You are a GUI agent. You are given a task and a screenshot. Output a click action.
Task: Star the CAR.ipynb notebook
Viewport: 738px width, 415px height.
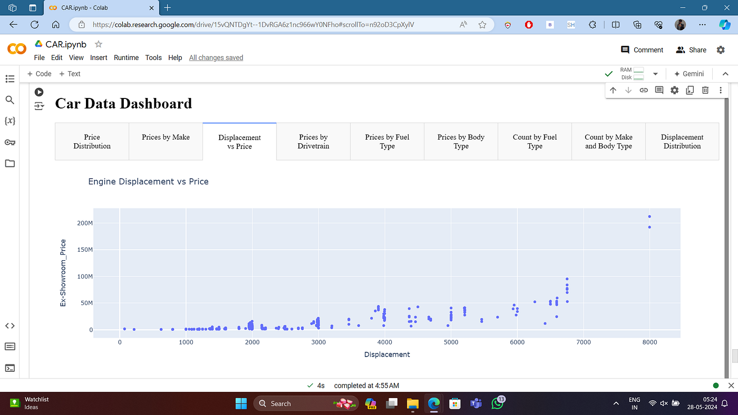point(98,44)
